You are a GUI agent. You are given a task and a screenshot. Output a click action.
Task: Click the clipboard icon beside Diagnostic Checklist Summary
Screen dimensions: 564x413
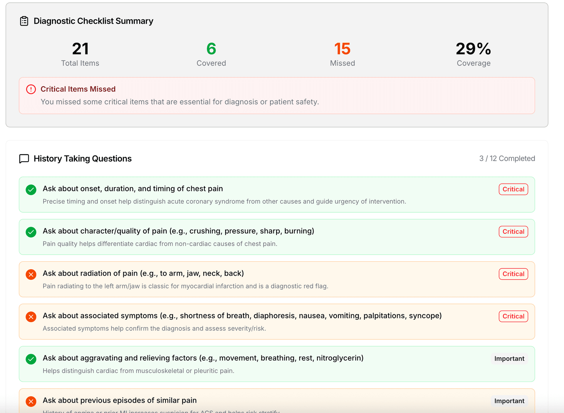pos(24,21)
